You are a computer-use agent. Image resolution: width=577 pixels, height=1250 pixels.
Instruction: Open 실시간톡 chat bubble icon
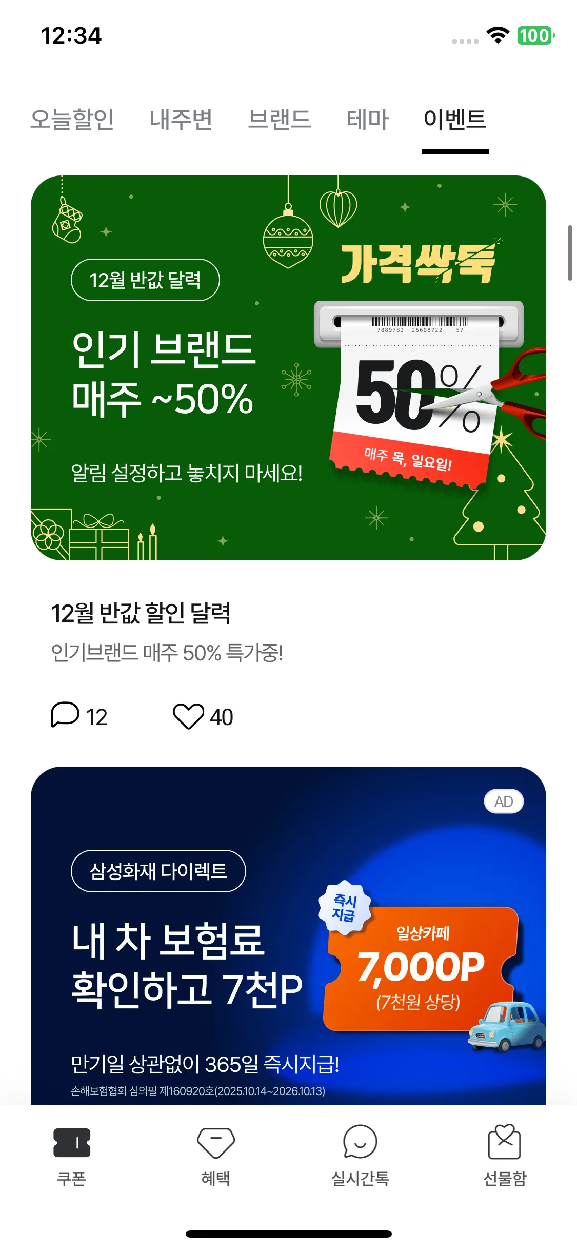[360, 1142]
